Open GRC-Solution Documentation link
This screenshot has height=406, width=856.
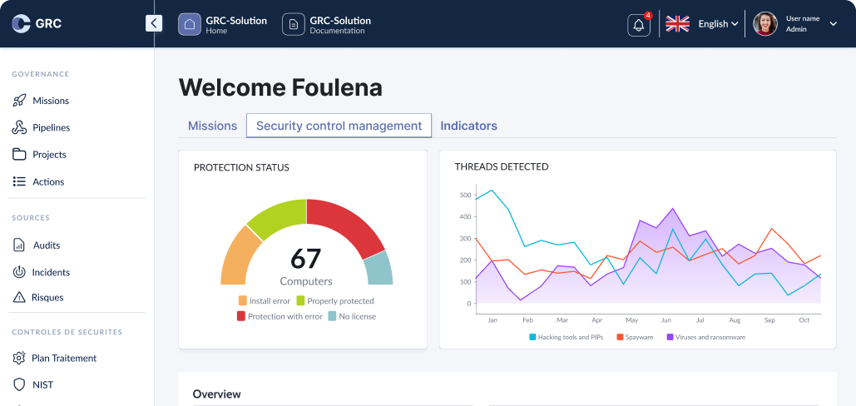[x=327, y=25]
